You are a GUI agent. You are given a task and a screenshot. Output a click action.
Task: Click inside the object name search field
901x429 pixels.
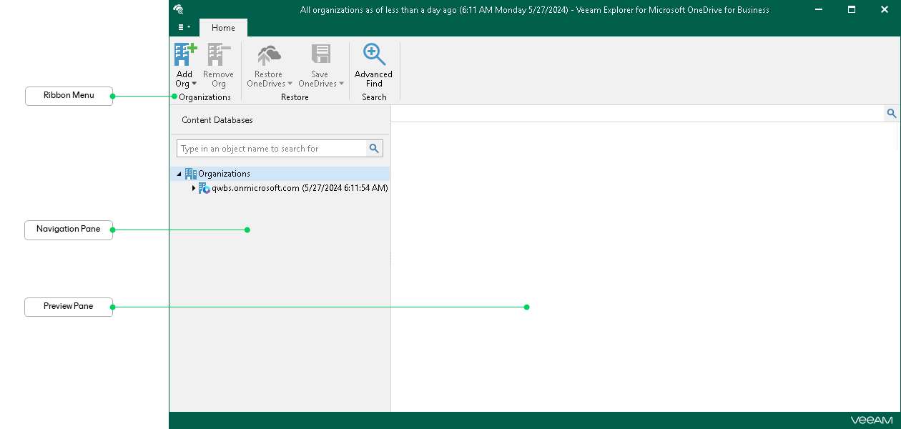tap(272, 148)
